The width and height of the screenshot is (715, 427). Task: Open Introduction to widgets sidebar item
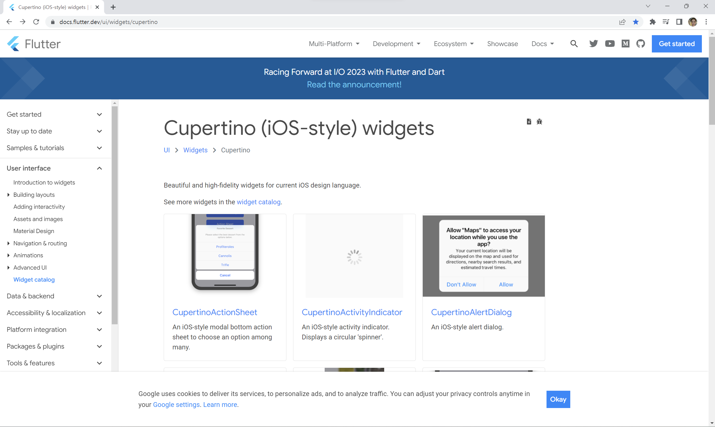click(x=44, y=183)
